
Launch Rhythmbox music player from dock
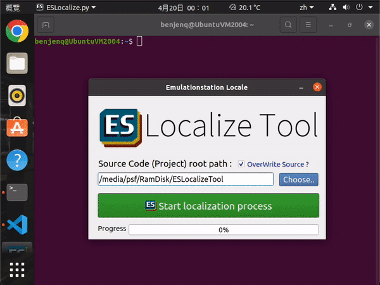pyautogui.click(x=17, y=96)
